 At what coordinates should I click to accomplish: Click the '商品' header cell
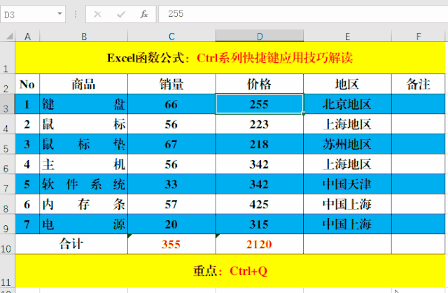pos(84,84)
